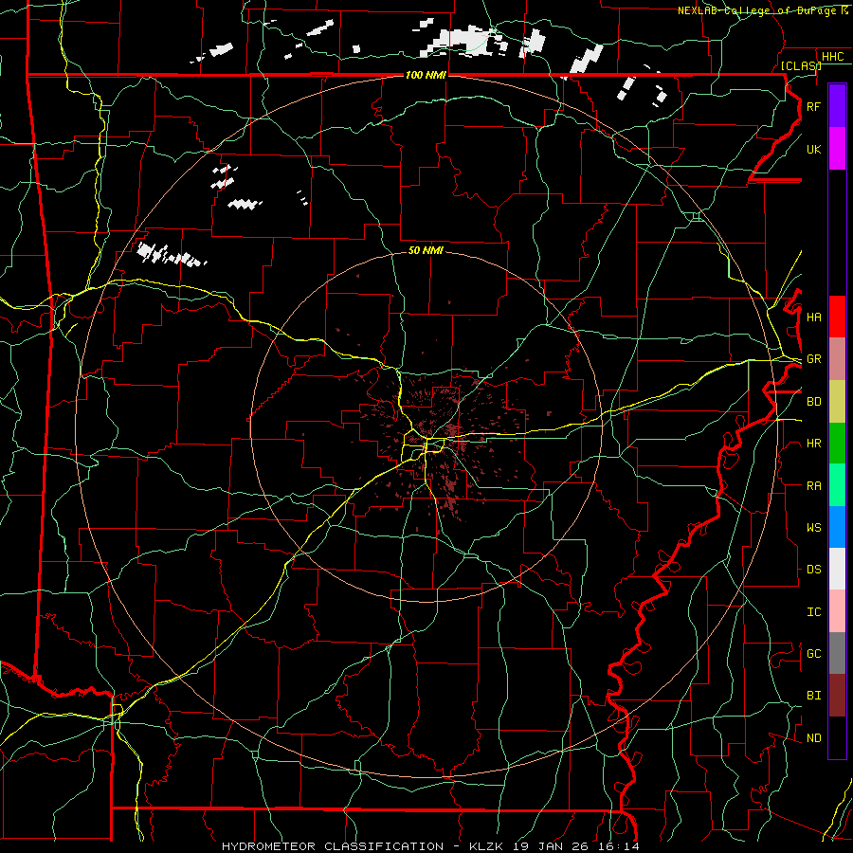Click the BD legend label
The image size is (853, 853).
[x=813, y=402]
